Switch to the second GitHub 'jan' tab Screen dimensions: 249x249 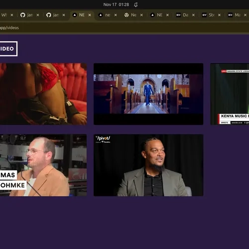coord(56,15)
